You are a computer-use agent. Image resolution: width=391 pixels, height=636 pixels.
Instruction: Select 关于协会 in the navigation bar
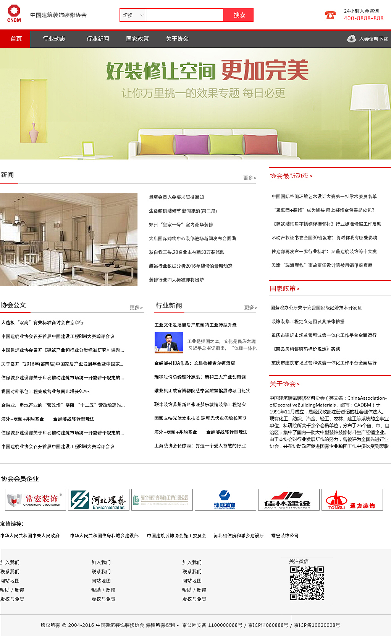pos(177,39)
